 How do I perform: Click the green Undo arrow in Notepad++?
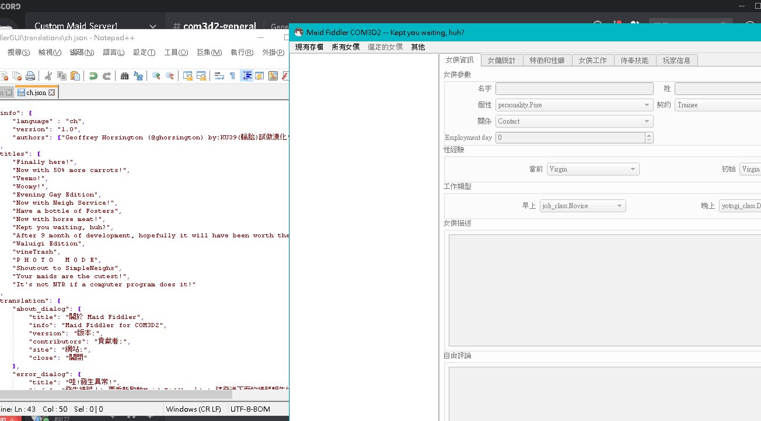coord(93,76)
